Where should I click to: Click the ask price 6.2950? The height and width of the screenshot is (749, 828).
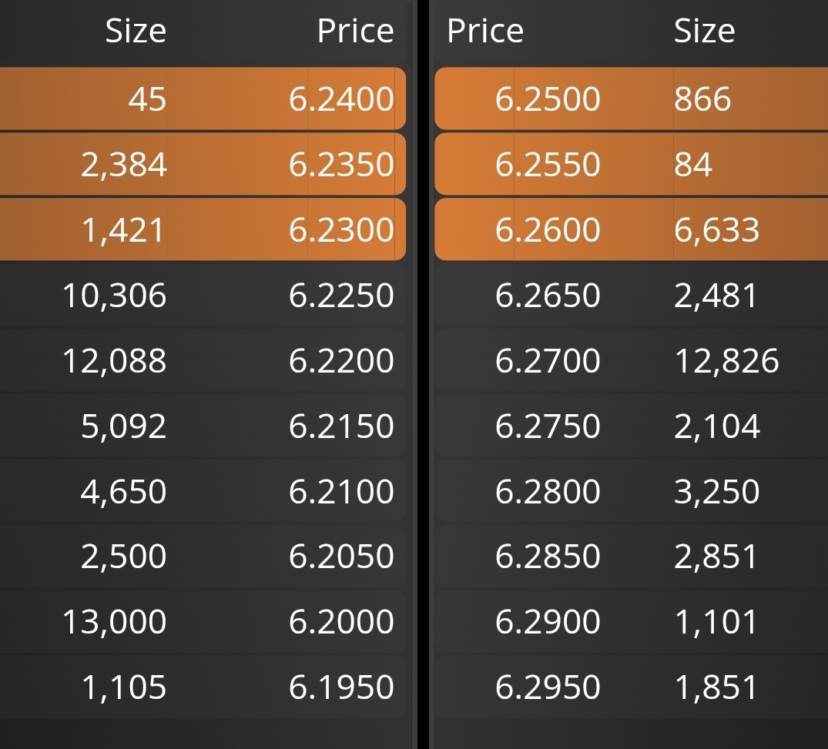click(548, 687)
